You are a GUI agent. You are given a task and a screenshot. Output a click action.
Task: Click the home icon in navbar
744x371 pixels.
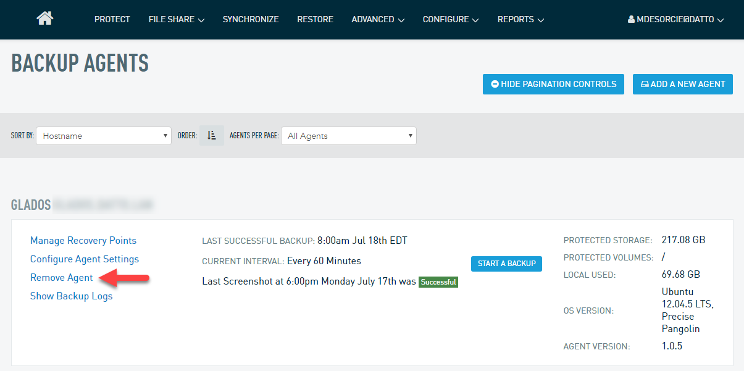tap(45, 19)
